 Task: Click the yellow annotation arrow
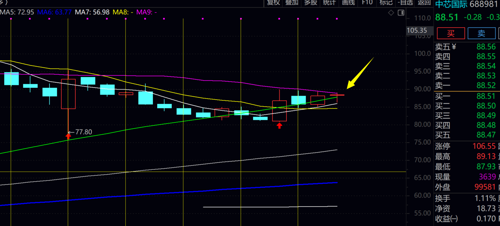(x=360, y=73)
